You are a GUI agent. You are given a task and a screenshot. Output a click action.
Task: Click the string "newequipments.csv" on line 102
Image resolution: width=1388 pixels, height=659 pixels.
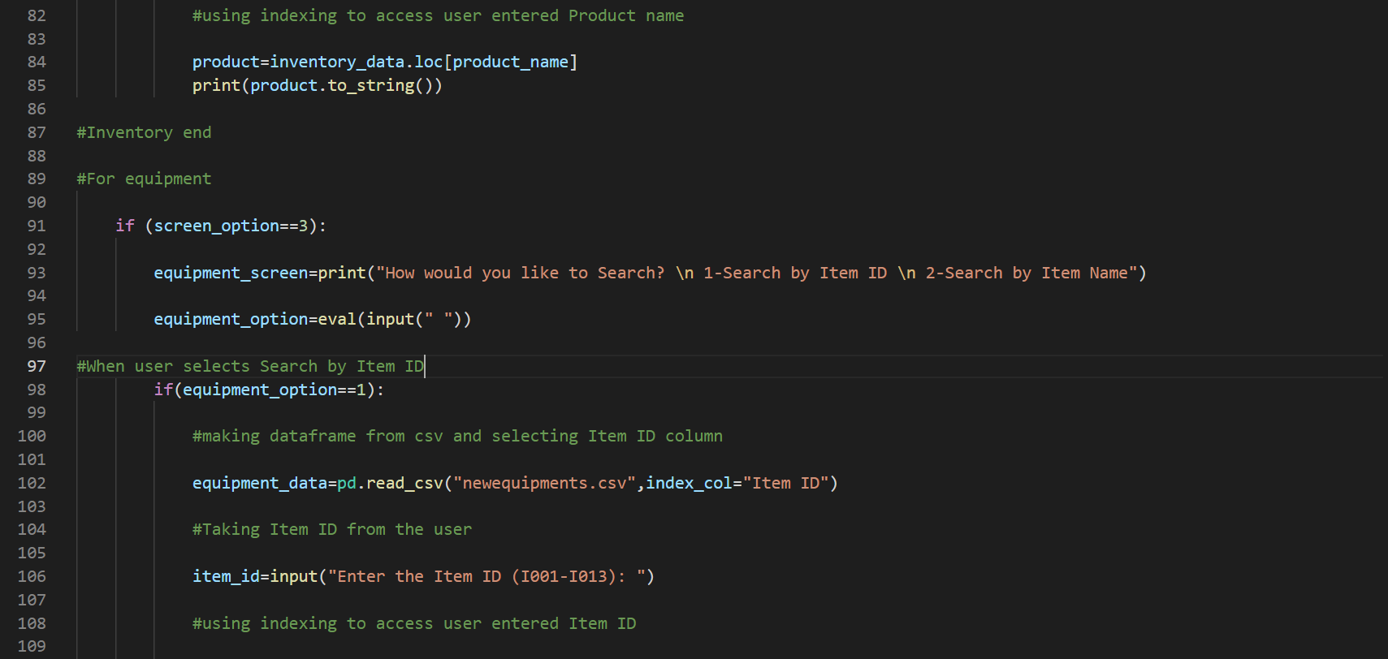pos(544,483)
